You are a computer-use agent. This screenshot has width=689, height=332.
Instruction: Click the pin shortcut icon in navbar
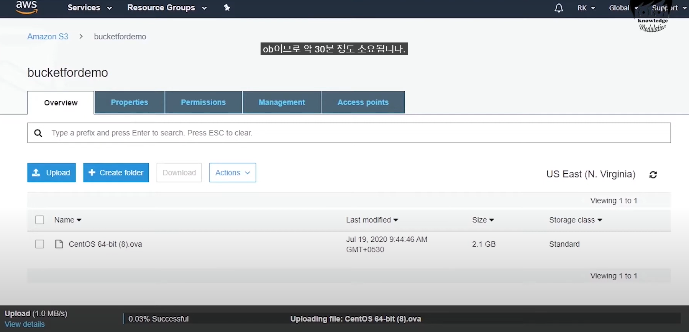coord(227,8)
